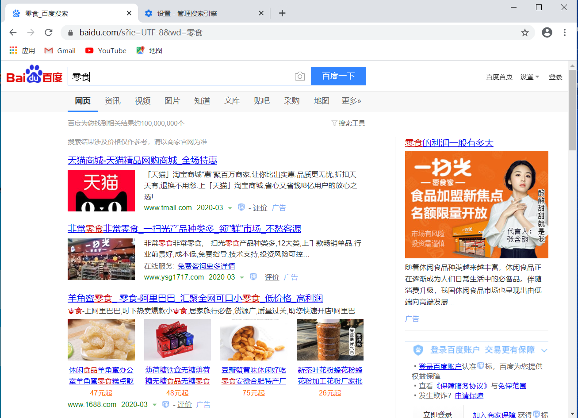578x418 pixels.
Task: Click the 一扫光 orange banner ad
Action: tap(477, 205)
